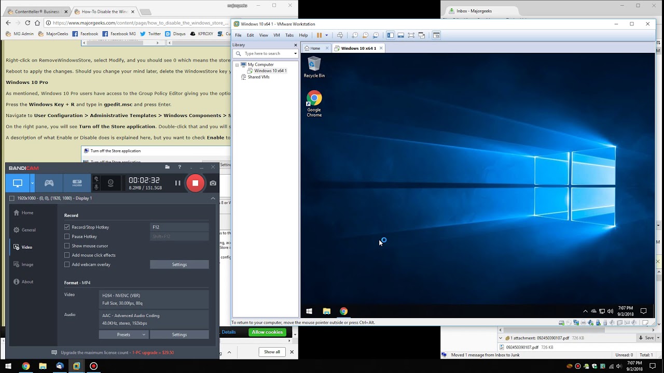Click the F12 hotkey field
The width and height of the screenshot is (664, 373).
pyautogui.click(x=179, y=227)
